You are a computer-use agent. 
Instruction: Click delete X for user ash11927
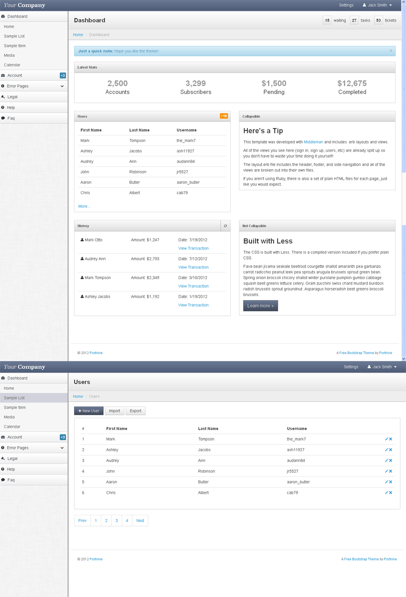click(x=391, y=450)
